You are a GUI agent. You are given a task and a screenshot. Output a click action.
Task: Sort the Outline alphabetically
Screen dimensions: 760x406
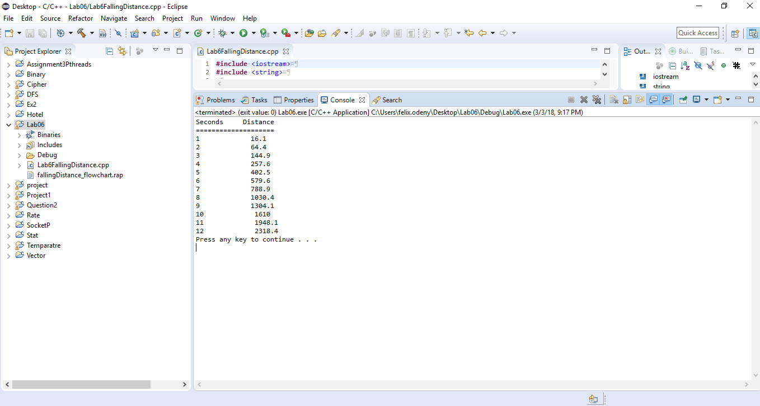pos(685,65)
